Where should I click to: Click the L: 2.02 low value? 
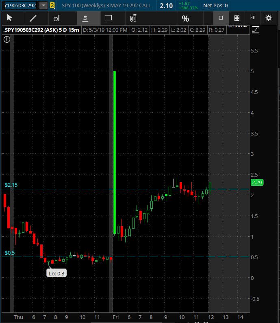click(x=178, y=30)
